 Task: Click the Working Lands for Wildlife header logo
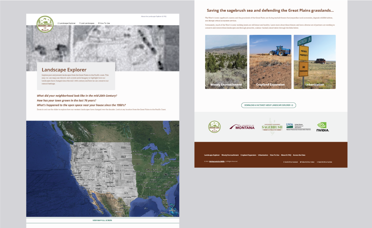pyautogui.click(x=45, y=24)
